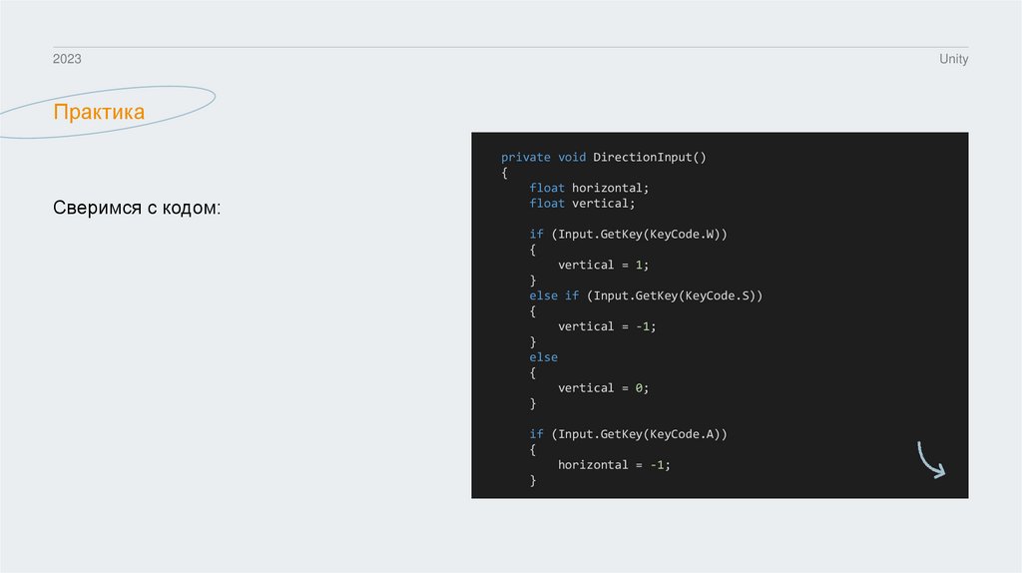This screenshot has width=1022, height=573.
Task: Click the "float vertical;" declaration line
Action: click(x=582, y=204)
